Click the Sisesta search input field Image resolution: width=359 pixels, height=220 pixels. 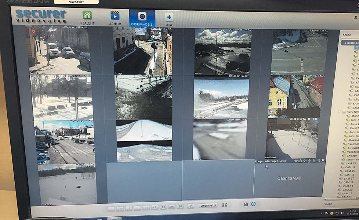(x=350, y=43)
